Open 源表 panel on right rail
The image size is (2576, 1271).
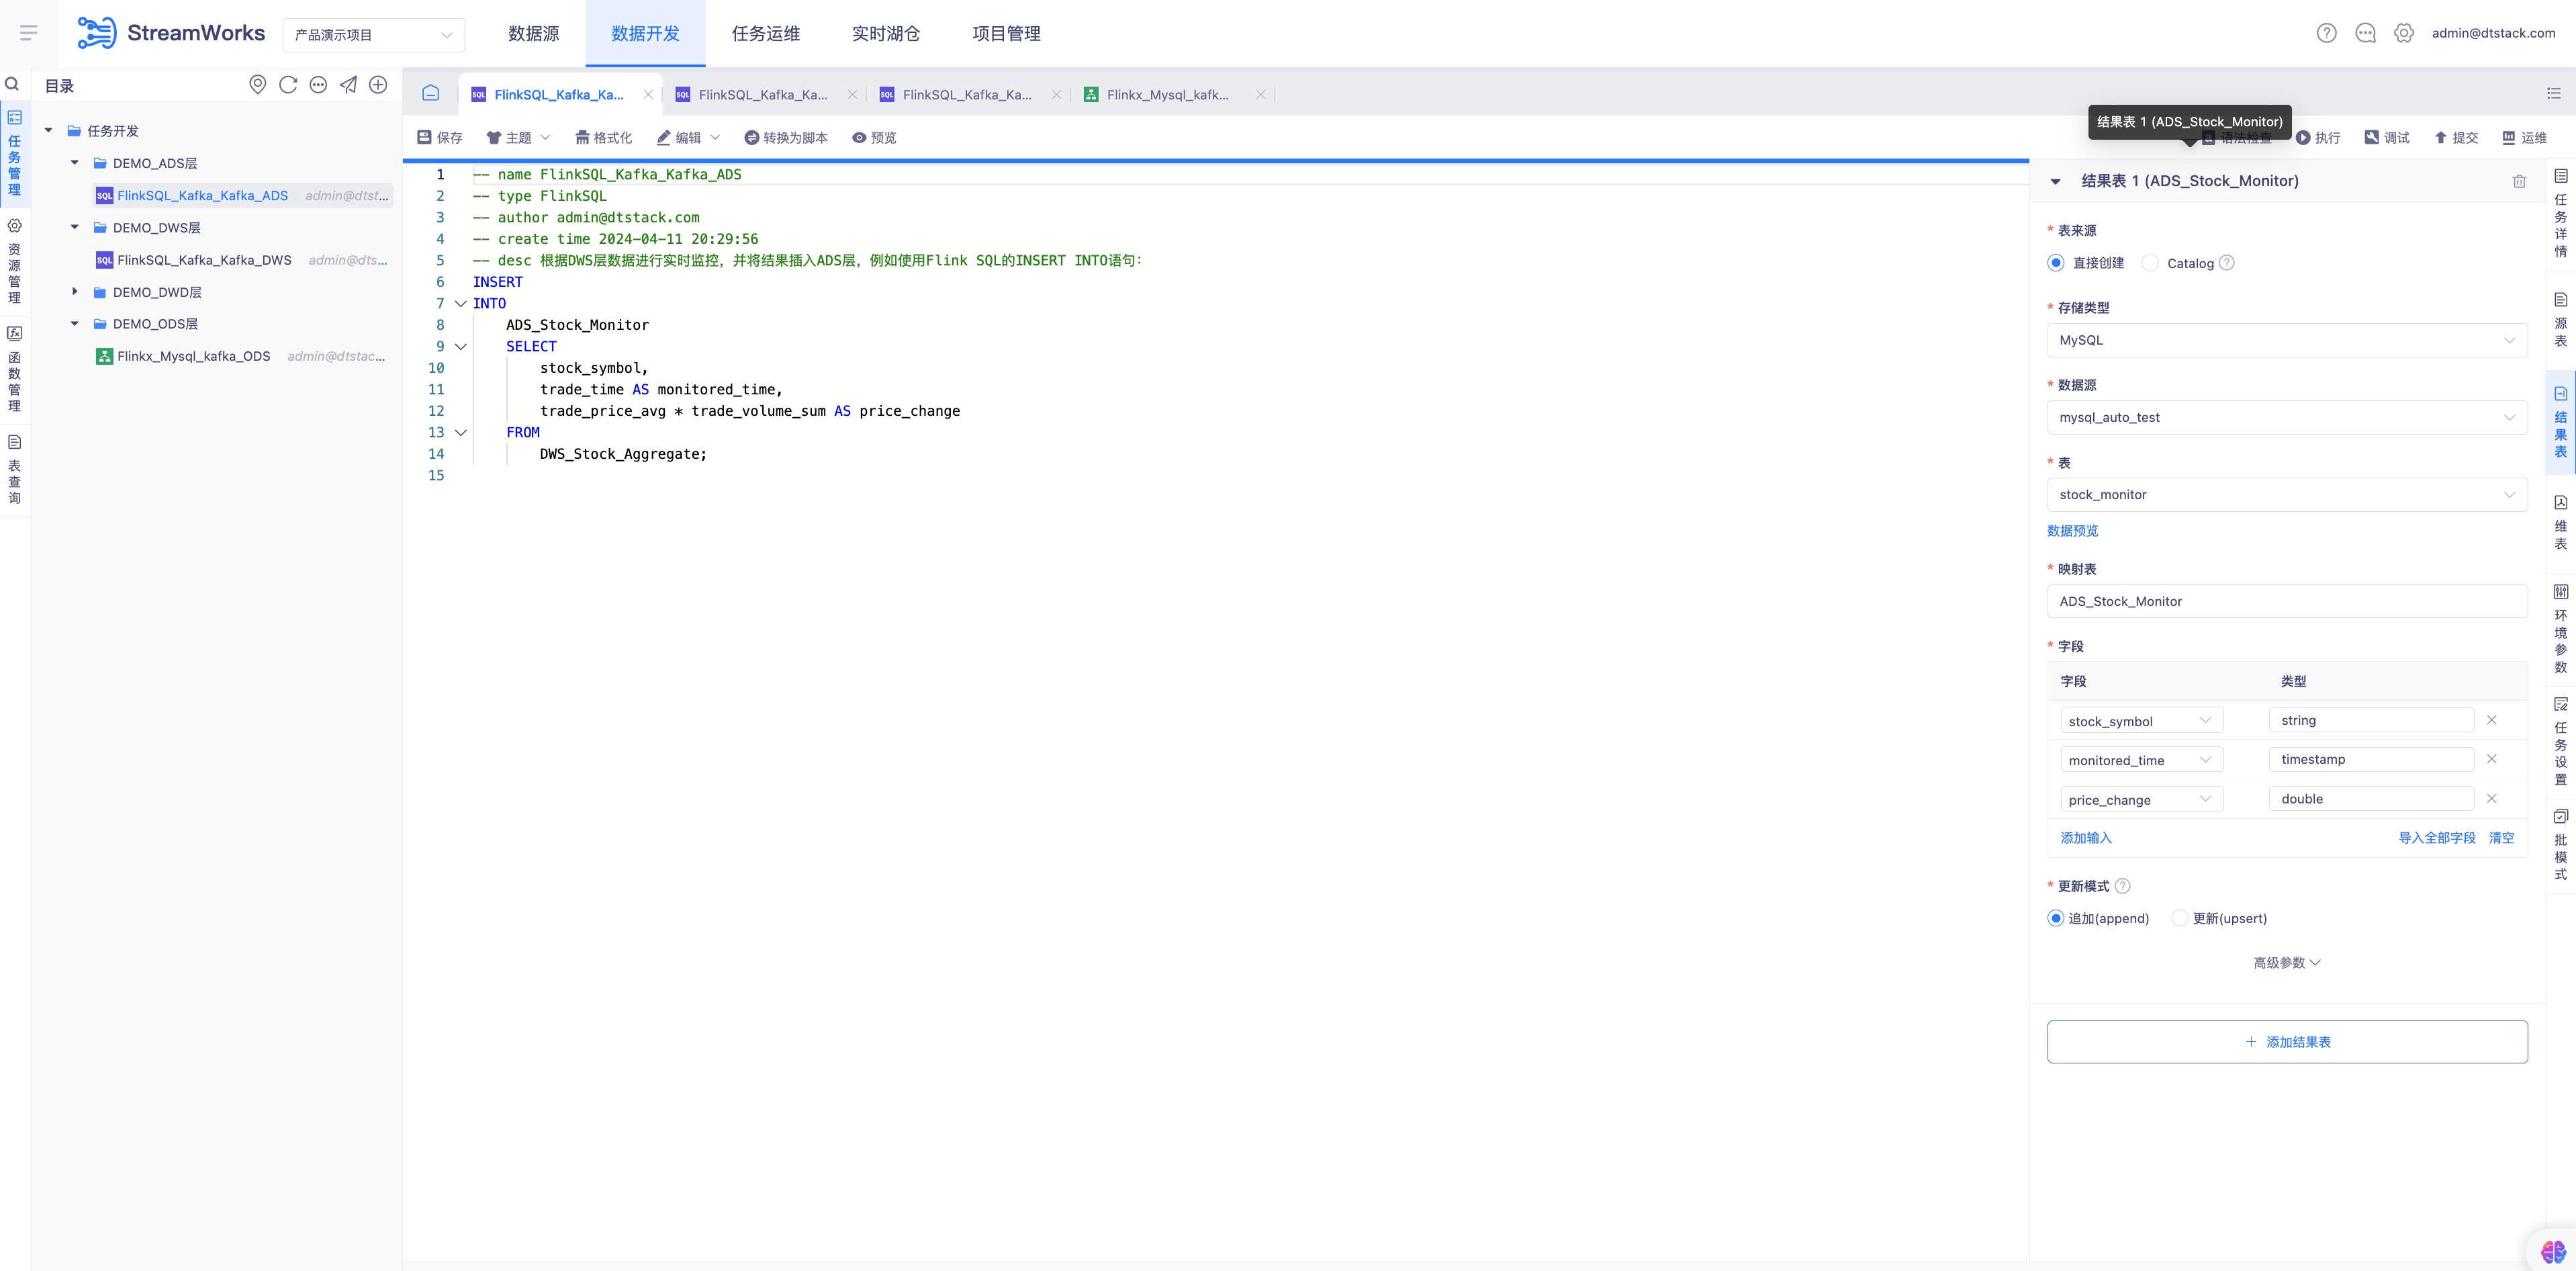pyautogui.click(x=2561, y=320)
